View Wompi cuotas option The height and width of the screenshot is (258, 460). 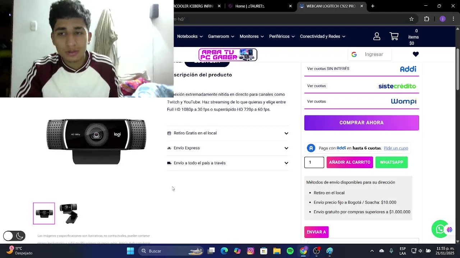click(x=362, y=101)
